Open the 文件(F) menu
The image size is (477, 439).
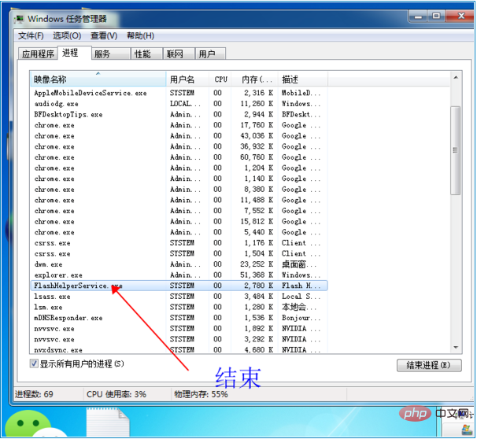click(x=31, y=36)
